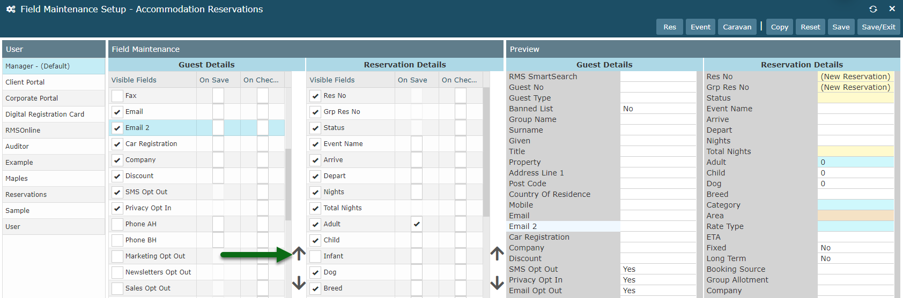903x298 pixels.
Task: Click the refresh icon in title bar
Action: (873, 9)
